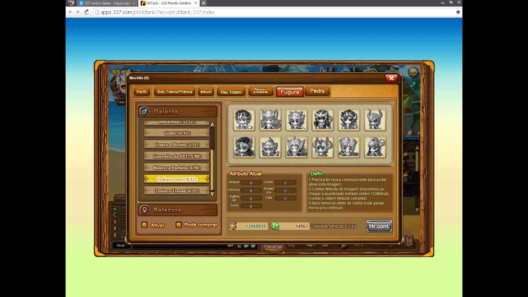The width and height of the screenshot is (528, 297).
Task: Select the second zodiac portrait in the bottom row
Action: coord(270,147)
